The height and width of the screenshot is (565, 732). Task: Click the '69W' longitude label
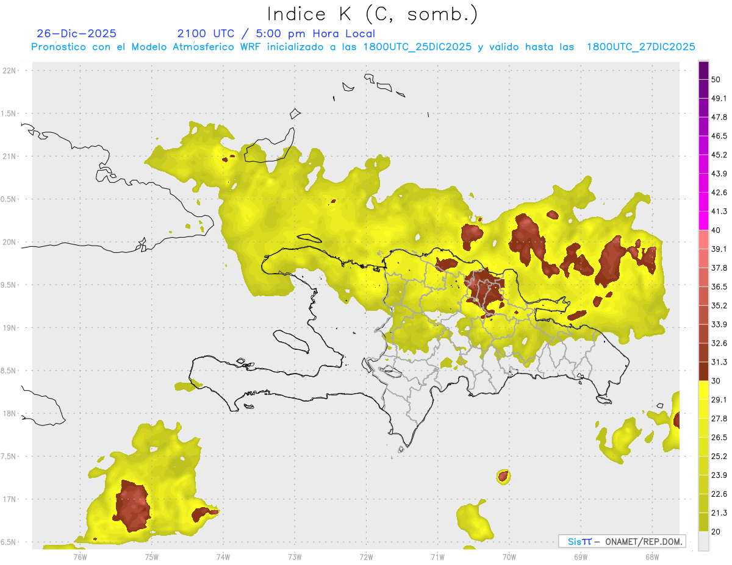click(580, 557)
